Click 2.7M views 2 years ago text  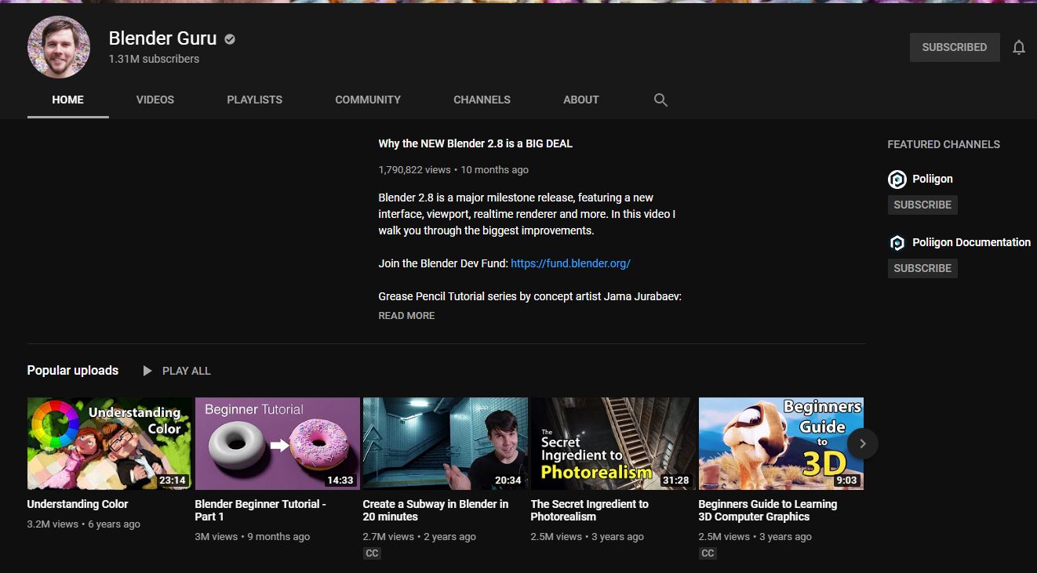point(420,537)
